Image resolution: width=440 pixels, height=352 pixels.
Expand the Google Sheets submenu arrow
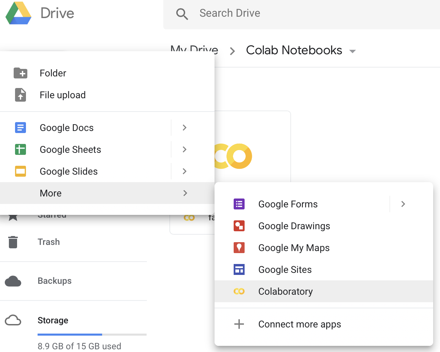pyautogui.click(x=184, y=149)
